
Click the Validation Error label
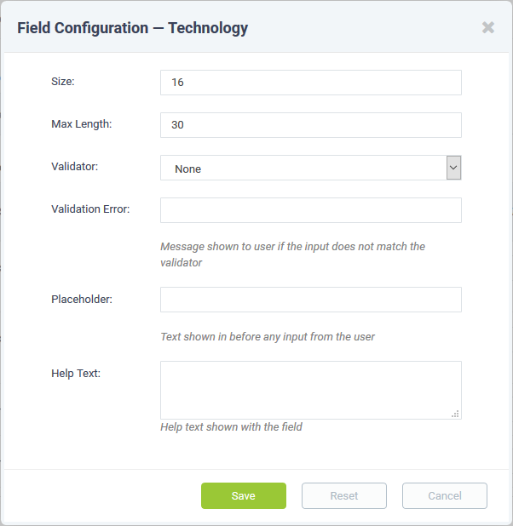[x=90, y=209]
